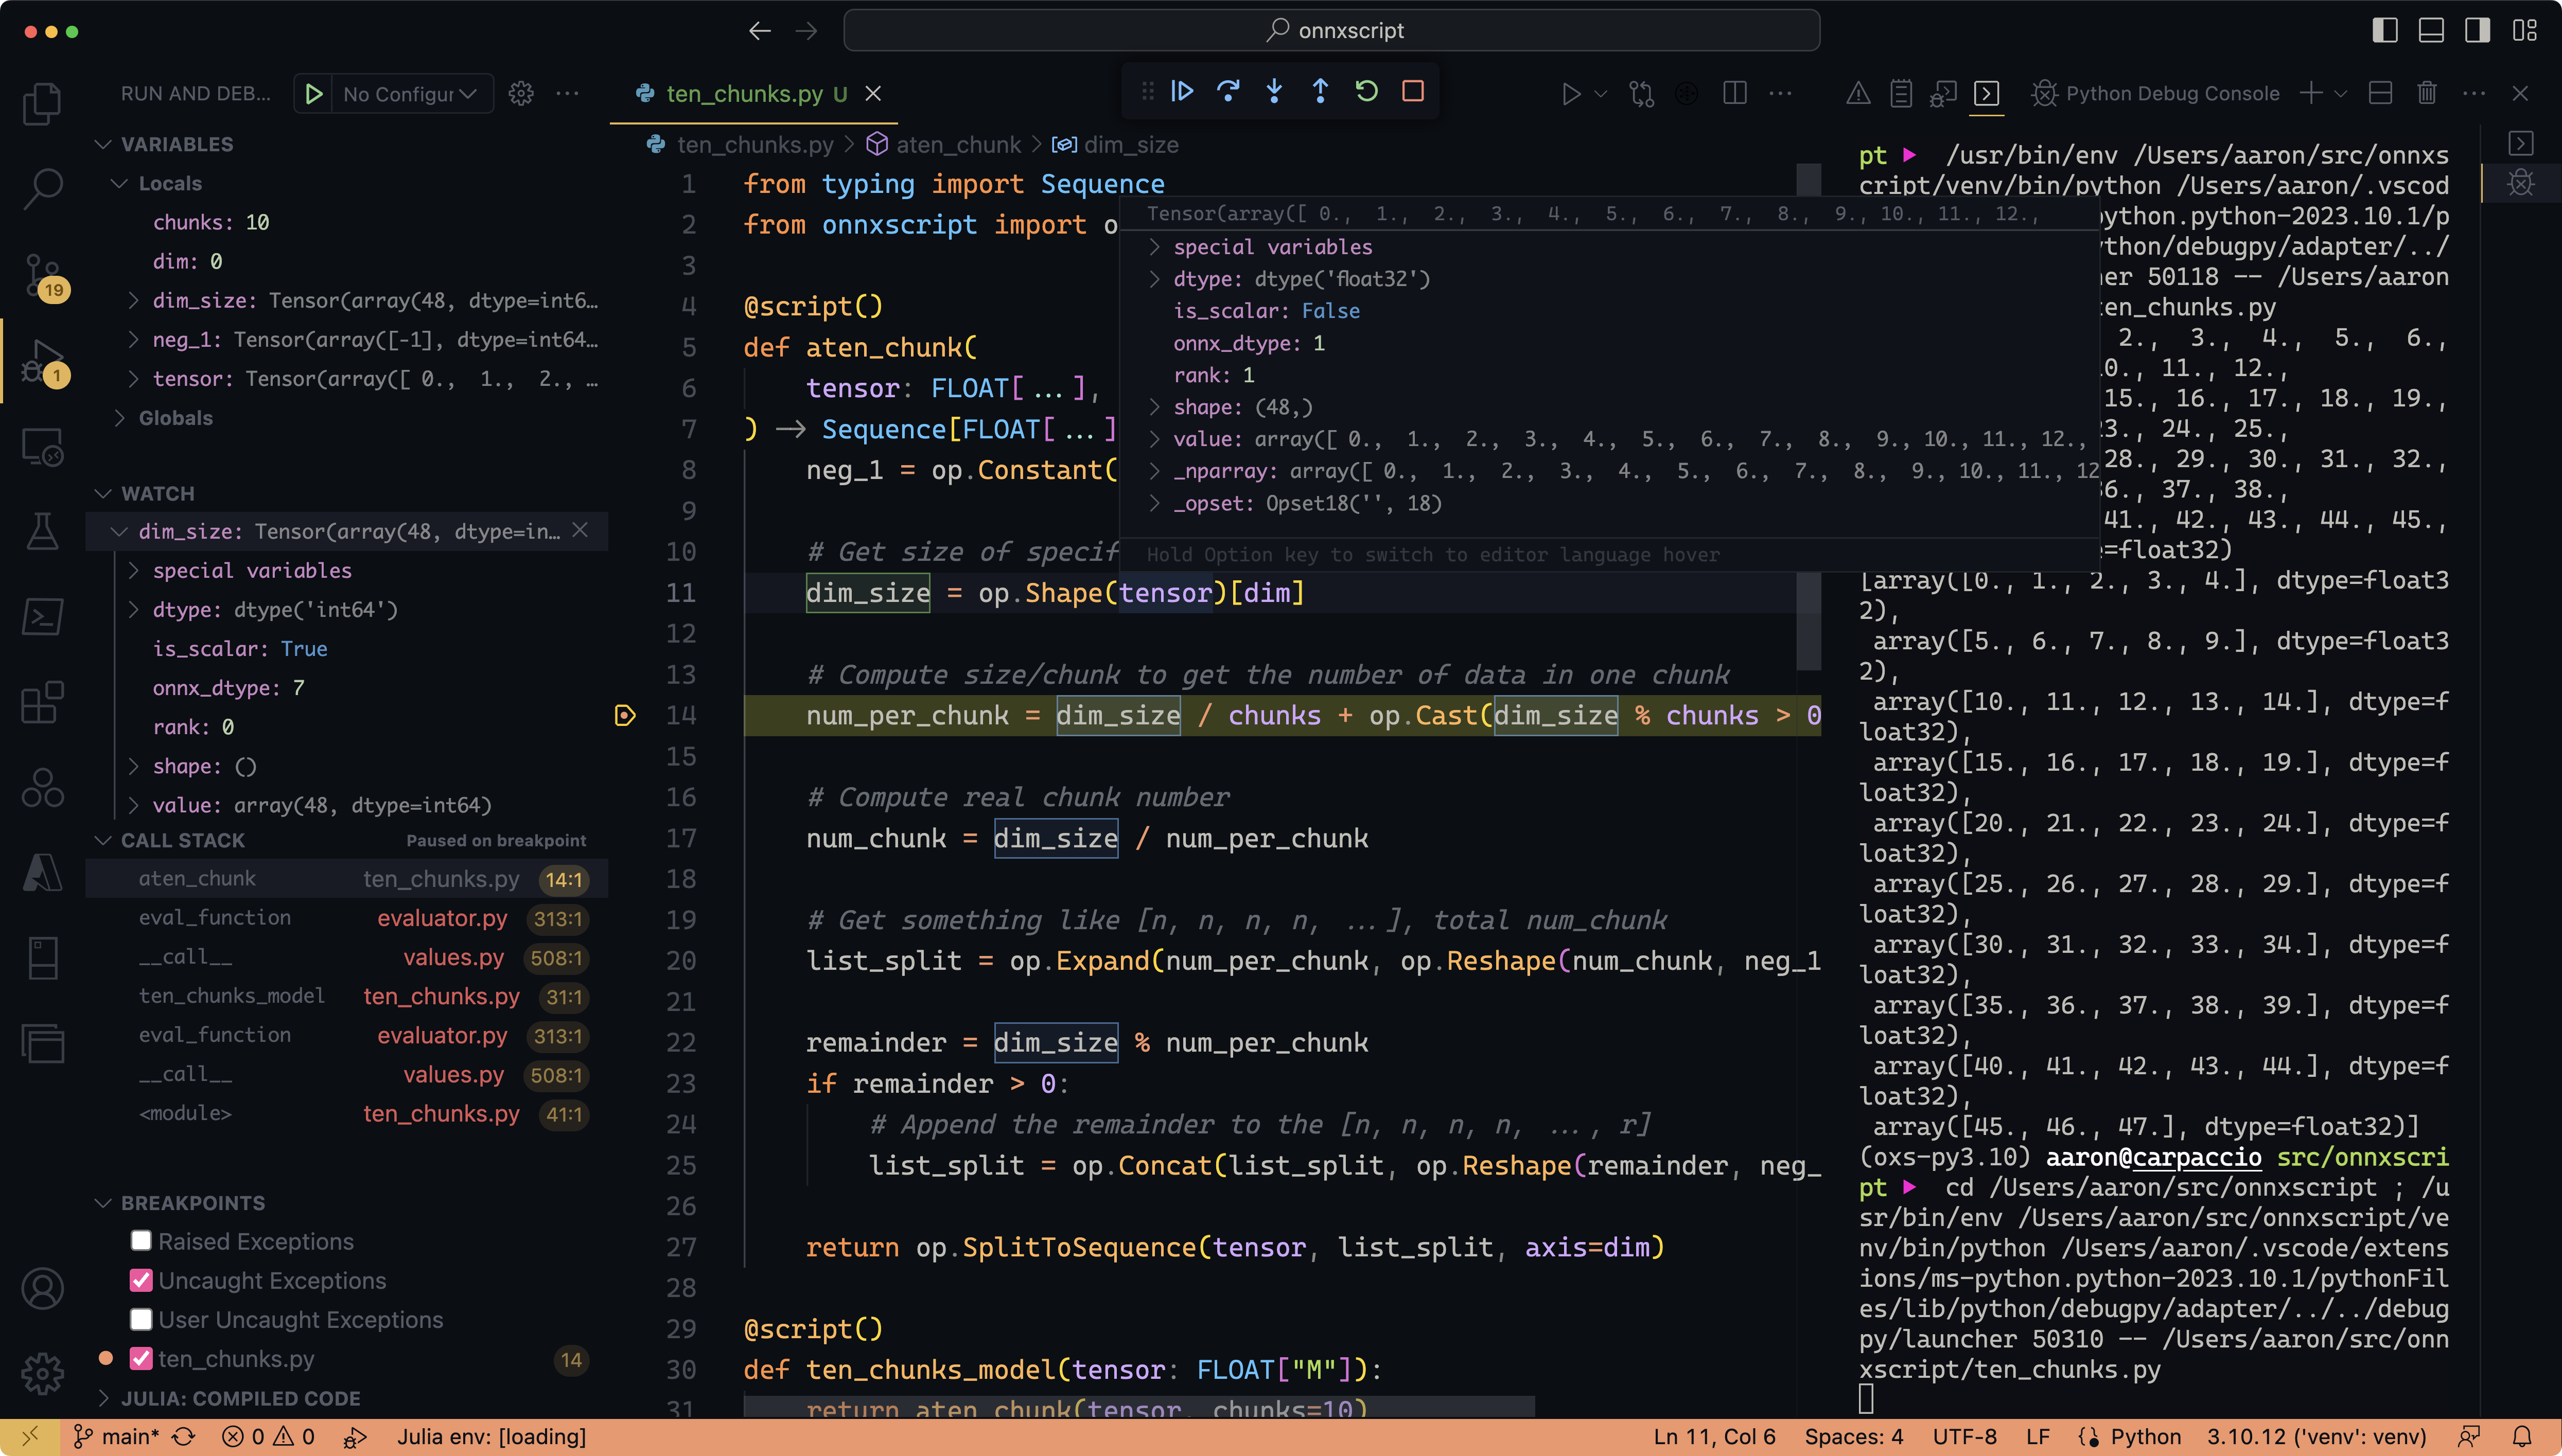This screenshot has height=1456, width=2562.
Task: Disable the ten_chunks.py line 14 breakpoint
Action: 141,1359
